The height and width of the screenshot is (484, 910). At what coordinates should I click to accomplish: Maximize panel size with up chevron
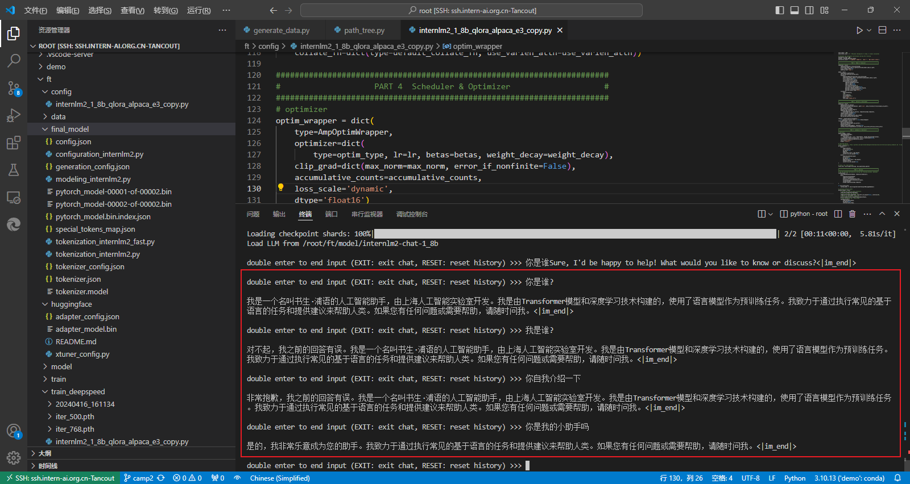coord(882,214)
